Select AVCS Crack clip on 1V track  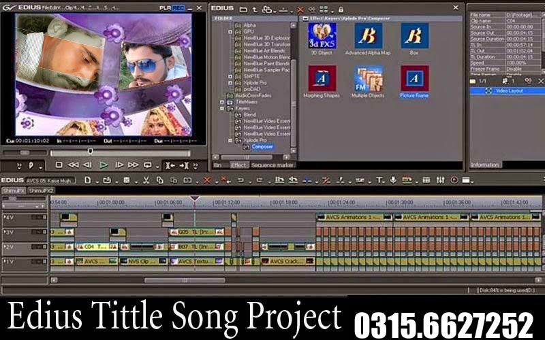pos(287,261)
